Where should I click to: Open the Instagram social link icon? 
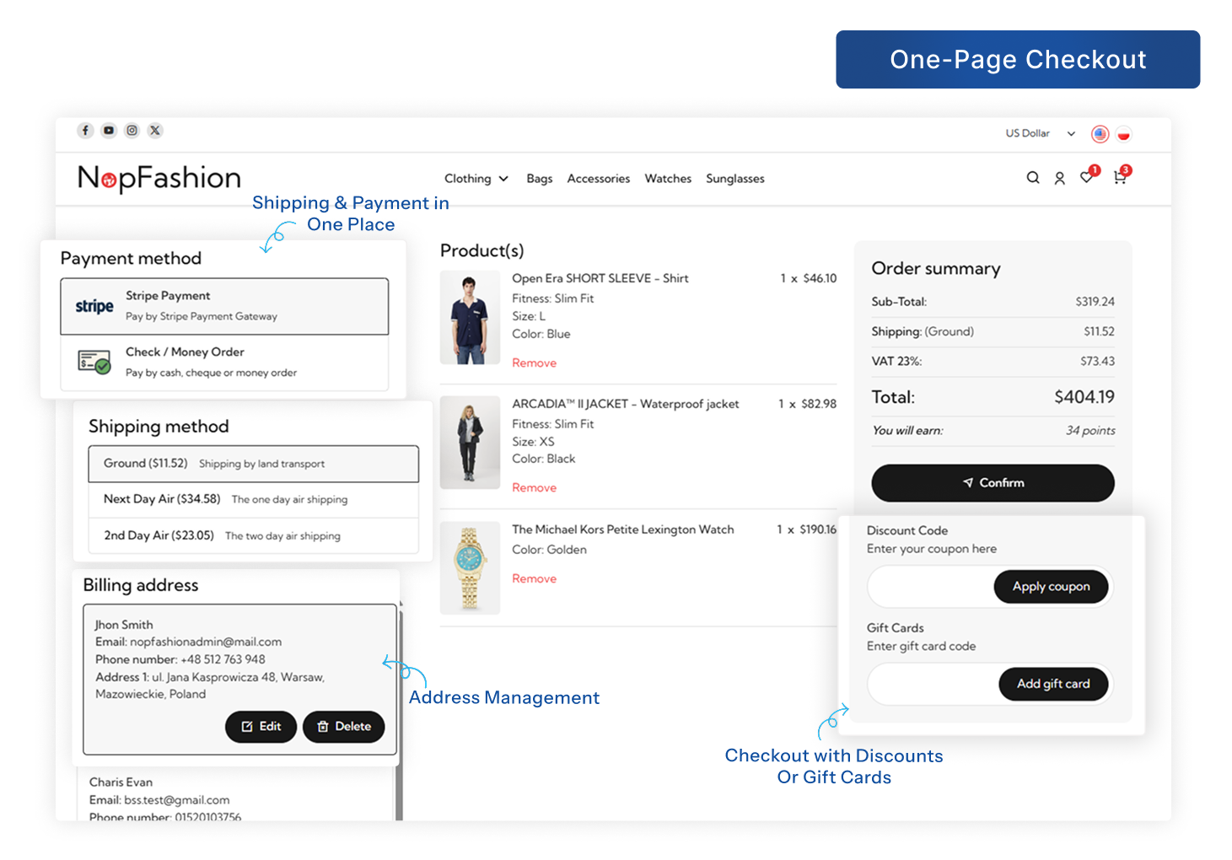coord(132,131)
